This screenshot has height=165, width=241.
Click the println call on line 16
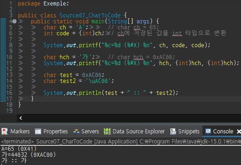coord(90,93)
